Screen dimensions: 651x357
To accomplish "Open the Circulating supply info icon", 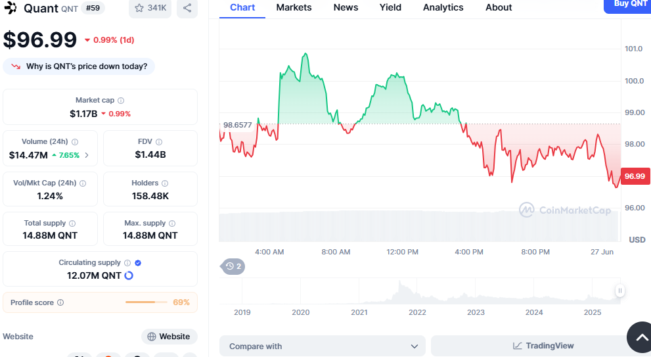I will [127, 263].
